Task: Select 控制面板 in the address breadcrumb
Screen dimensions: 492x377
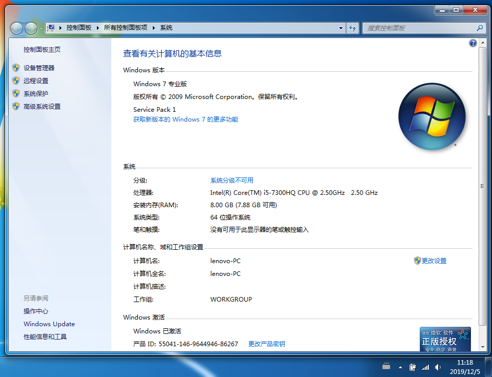Action: click(78, 28)
